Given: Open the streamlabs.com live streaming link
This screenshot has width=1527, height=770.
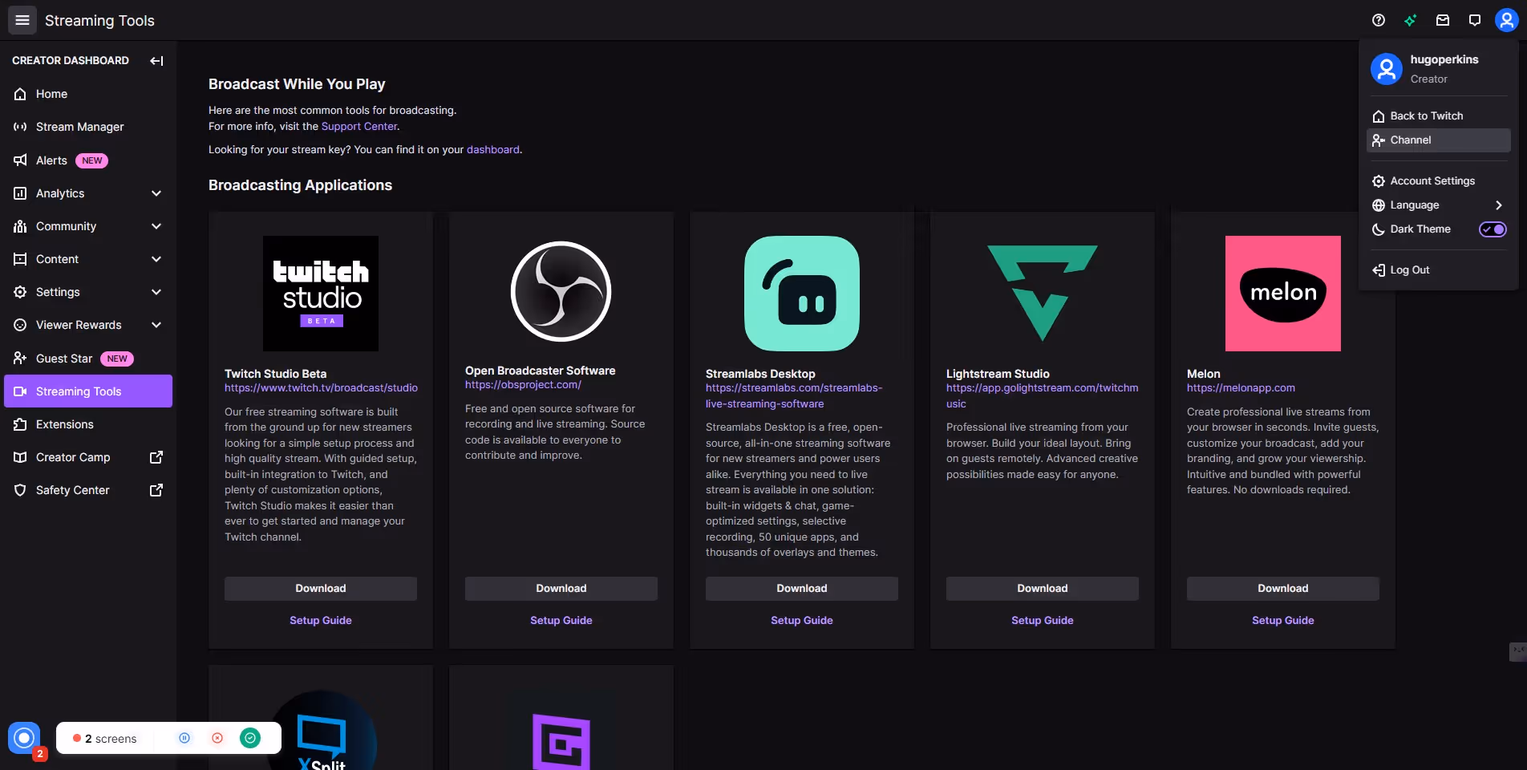Looking at the screenshot, I should pyautogui.click(x=794, y=396).
